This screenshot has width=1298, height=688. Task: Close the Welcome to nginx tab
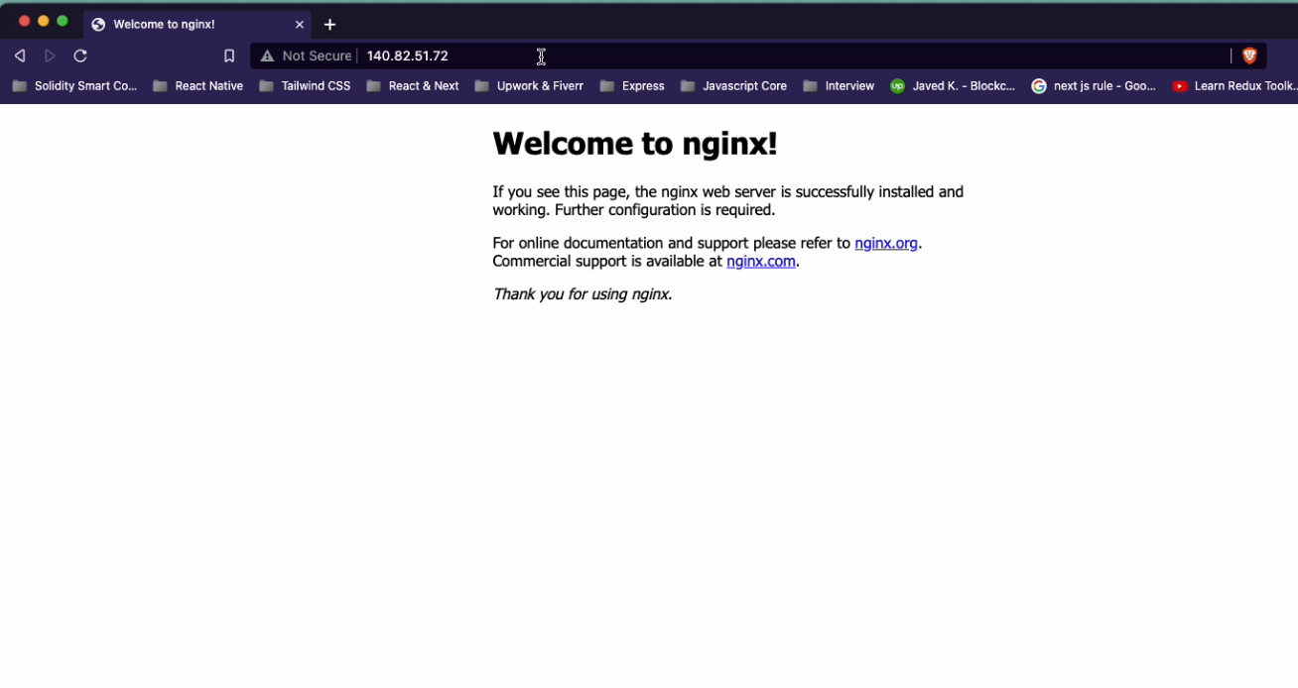click(x=300, y=25)
